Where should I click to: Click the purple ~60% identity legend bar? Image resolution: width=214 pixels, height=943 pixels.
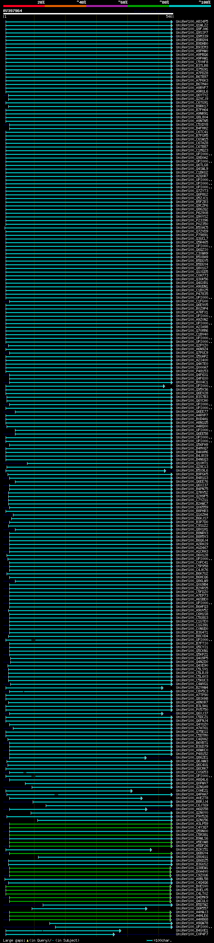pos(107,6)
